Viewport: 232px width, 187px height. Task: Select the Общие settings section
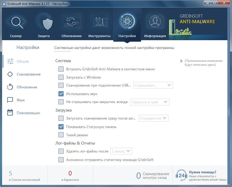(23, 61)
